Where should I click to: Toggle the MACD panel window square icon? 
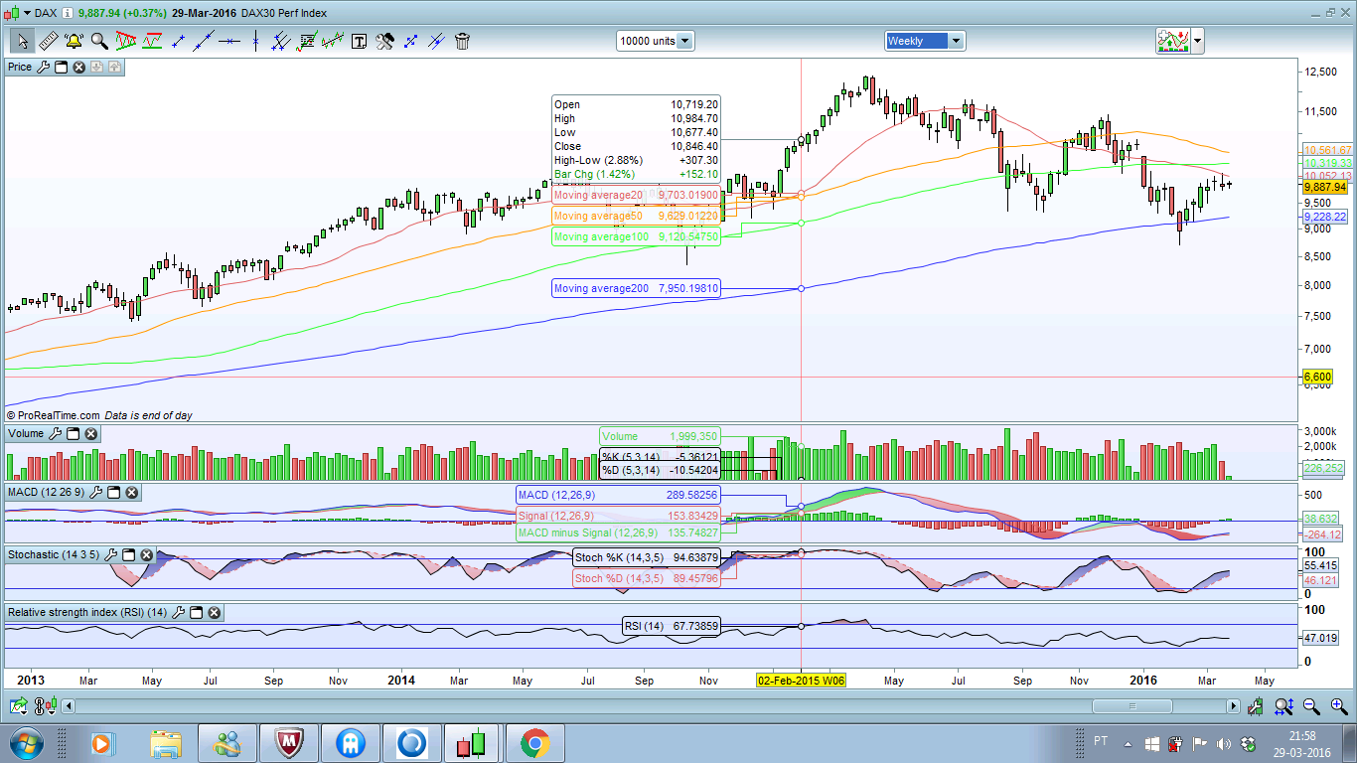113,493
